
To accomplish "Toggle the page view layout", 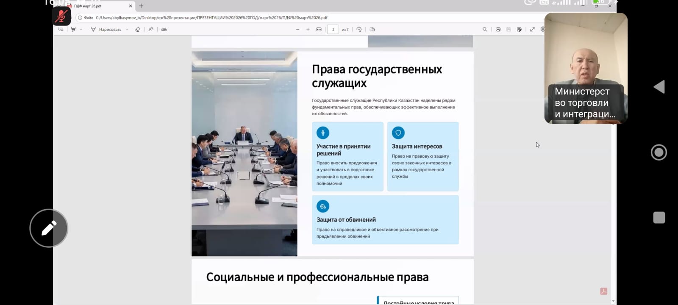I will (x=372, y=29).
